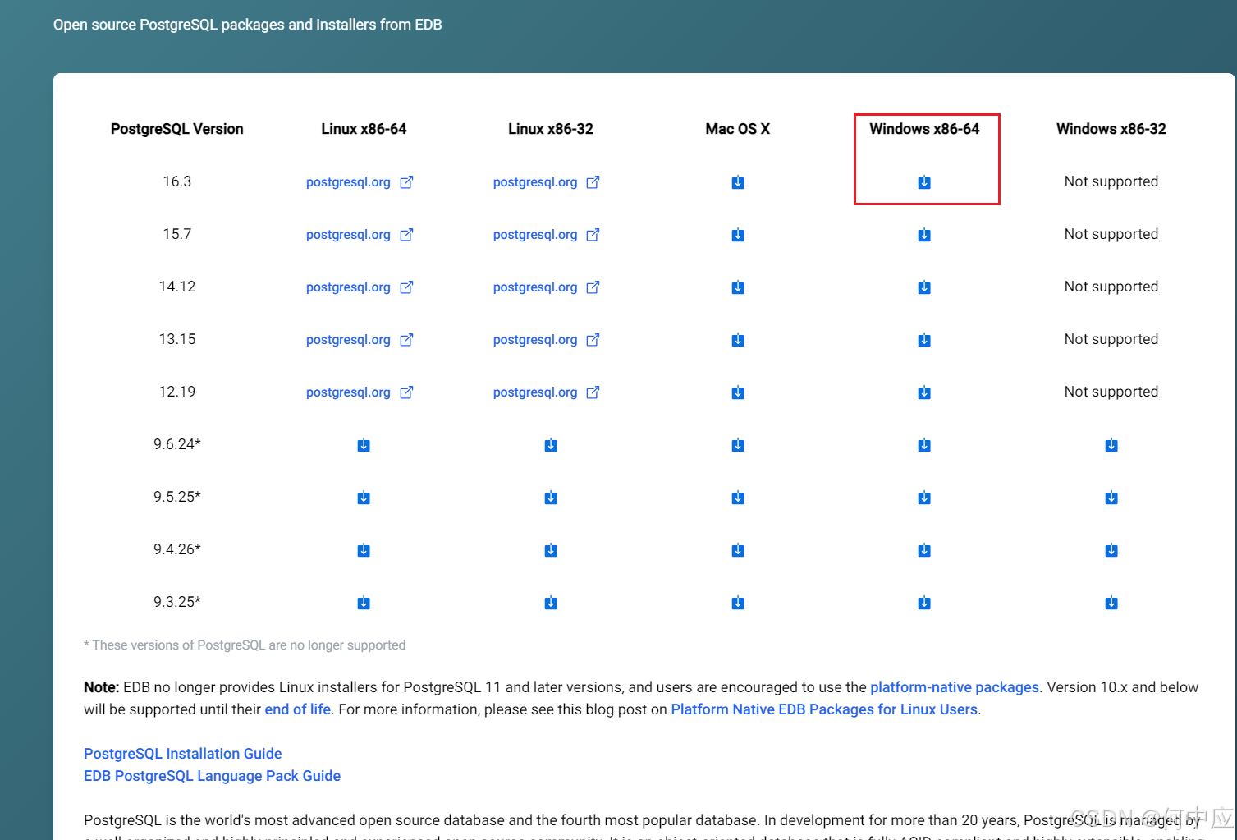Viewport: 1237px width, 840px height.
Task: Download PostgreSQL 9.4.26 for Windows x86-32
Action: pos(1111,550)
